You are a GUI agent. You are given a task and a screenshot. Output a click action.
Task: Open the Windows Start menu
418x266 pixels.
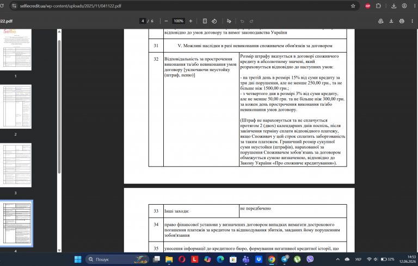coord(78,259)
